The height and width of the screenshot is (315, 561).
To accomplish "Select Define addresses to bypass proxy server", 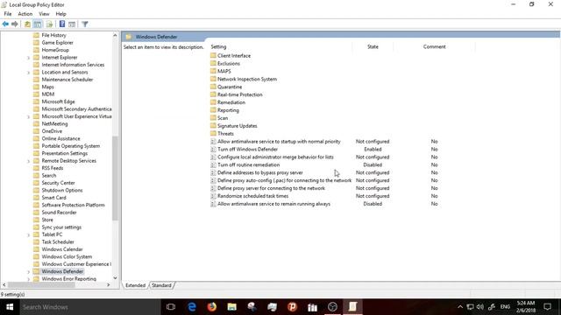I will [260, 173].
